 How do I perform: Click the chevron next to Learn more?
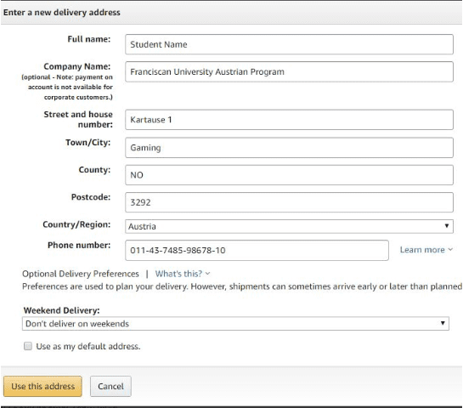click(450, 250)
